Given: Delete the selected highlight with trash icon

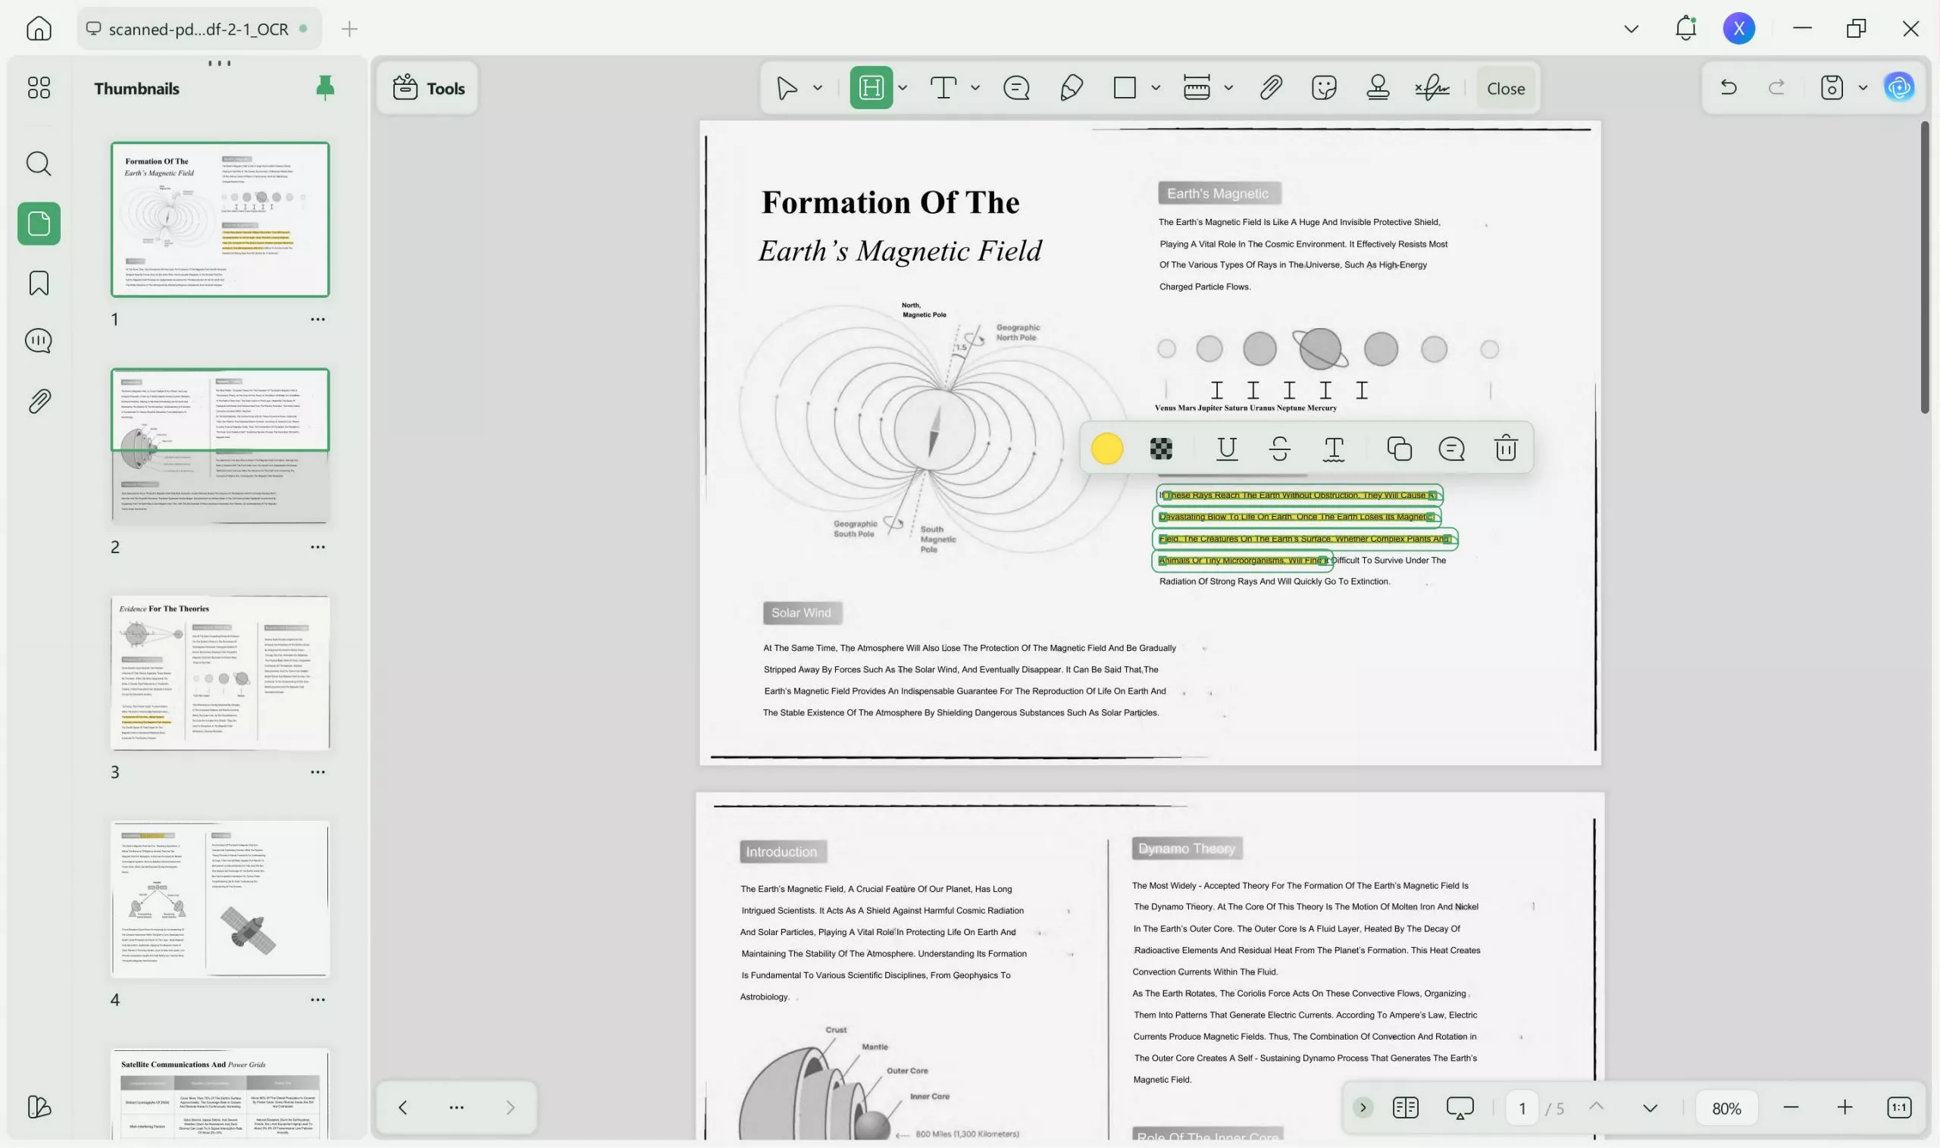Looking at the screenshot, I should click(x=1504, y=448).
